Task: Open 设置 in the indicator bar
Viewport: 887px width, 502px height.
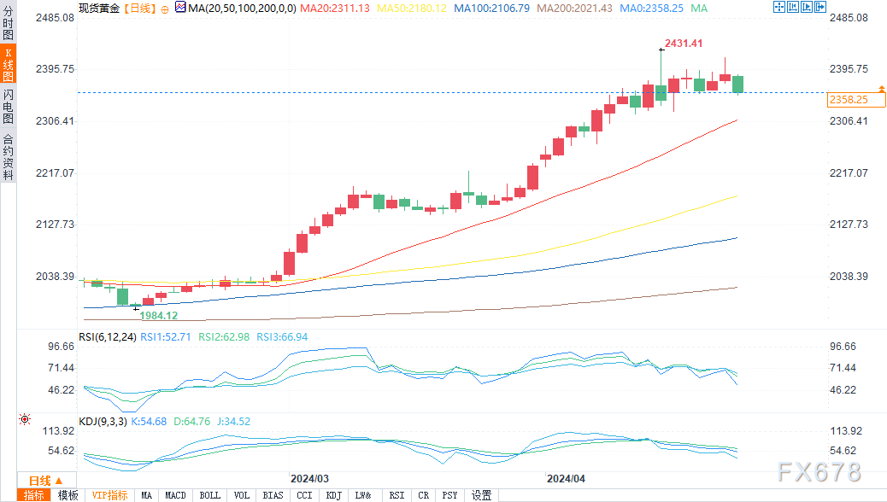Action: 482,495
